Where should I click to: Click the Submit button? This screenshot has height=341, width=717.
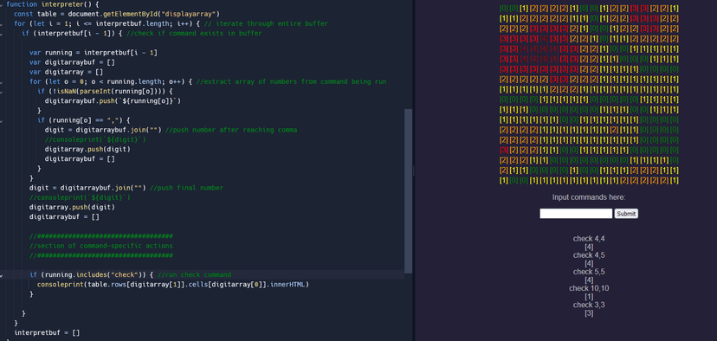(x=626, y=214)
